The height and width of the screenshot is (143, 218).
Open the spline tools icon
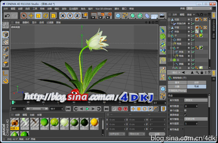[125, 15]
